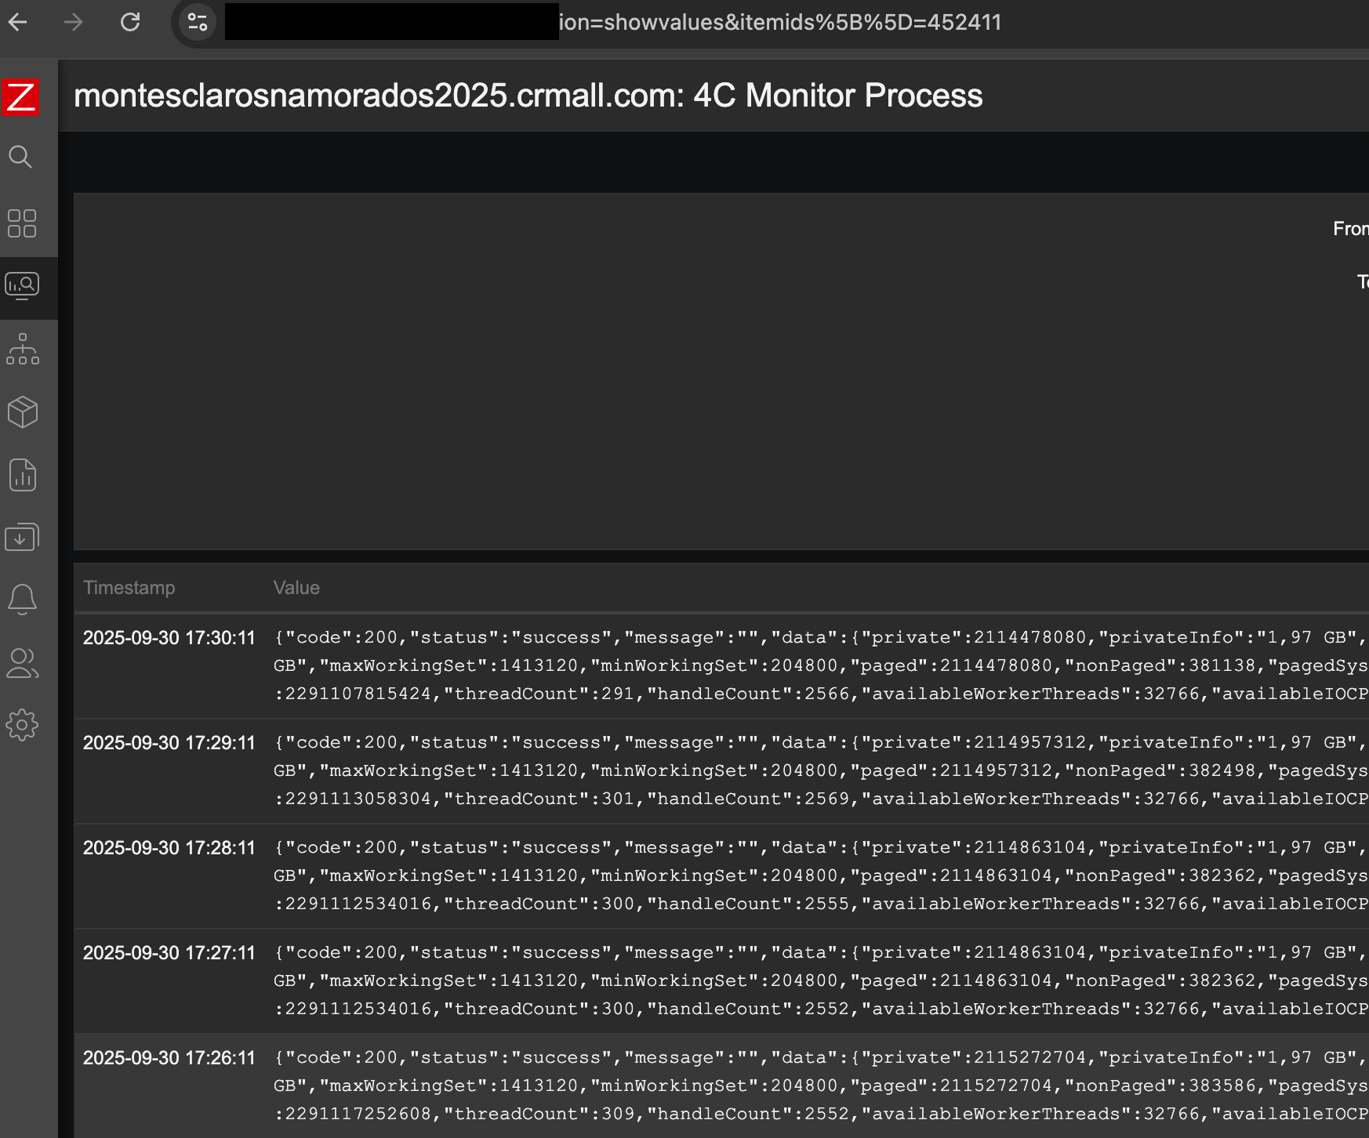Click the Timestamp column header
The width and height of the screenshot is (1369, 1138).
click(129, 588)
